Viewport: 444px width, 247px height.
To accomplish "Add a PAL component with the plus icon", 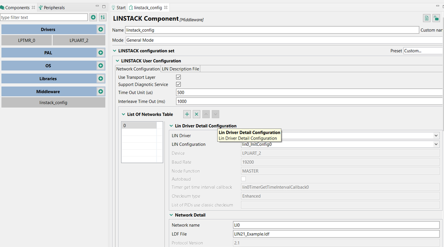I will coord(100,52).
